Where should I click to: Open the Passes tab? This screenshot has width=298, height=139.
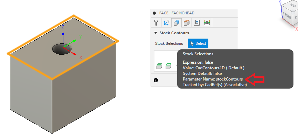point(197,23)
